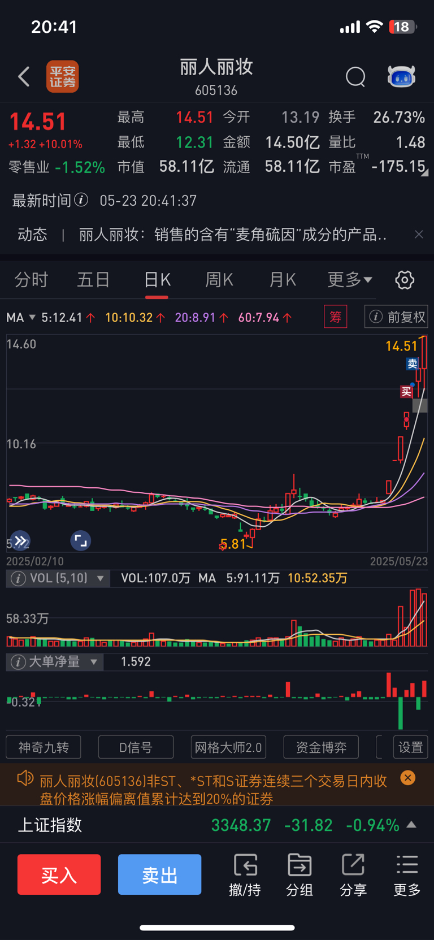The height and width of the screenshot is (940, 434).
Task: Tap 卖出 sell button
Action: click(159, 874)
